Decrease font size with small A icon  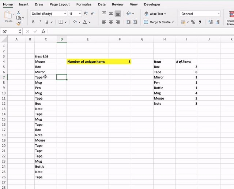point(93,14)
